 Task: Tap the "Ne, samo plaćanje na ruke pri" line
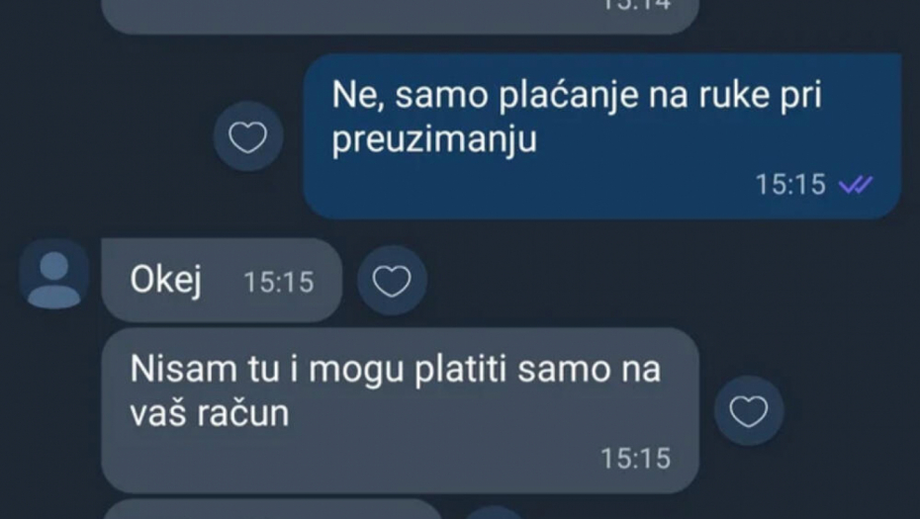click(x=577, y=95)
